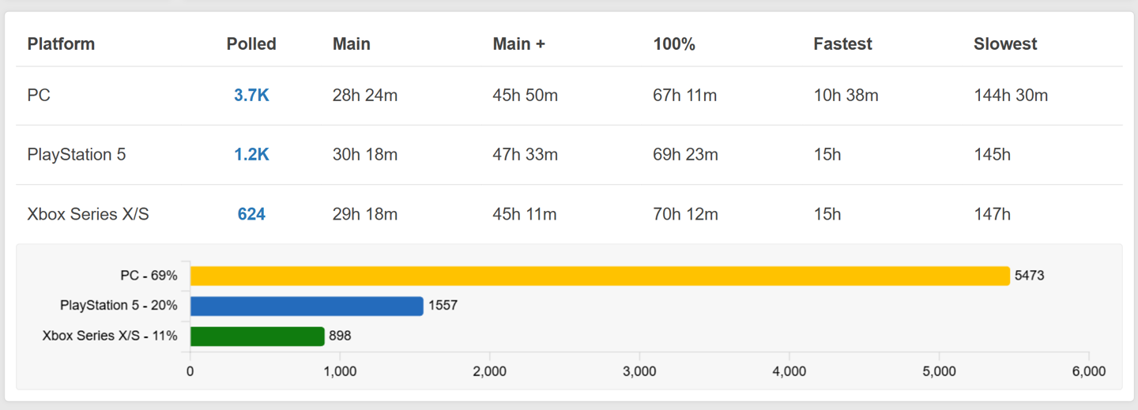Click the Polled column header

coord(251,44)
